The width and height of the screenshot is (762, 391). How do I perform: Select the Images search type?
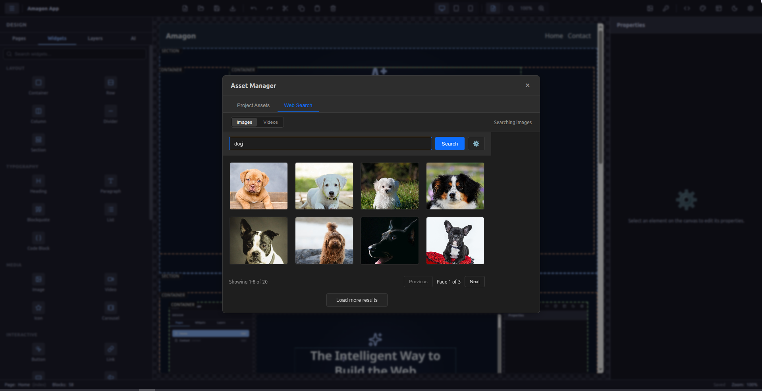(244, 122)
